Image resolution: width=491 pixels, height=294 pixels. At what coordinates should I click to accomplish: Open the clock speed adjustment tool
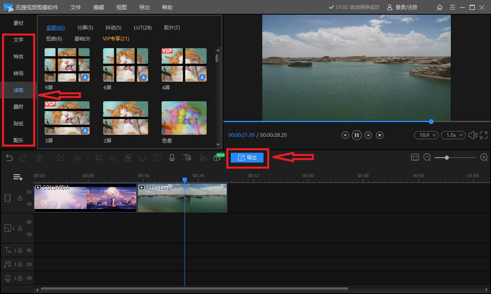(157, 157)
